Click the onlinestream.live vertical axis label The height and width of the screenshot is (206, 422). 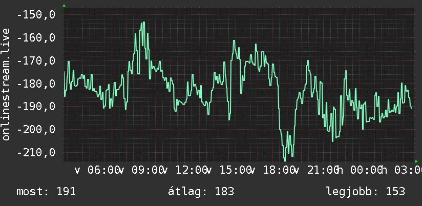pyautogui.click(x=6, y=84)
